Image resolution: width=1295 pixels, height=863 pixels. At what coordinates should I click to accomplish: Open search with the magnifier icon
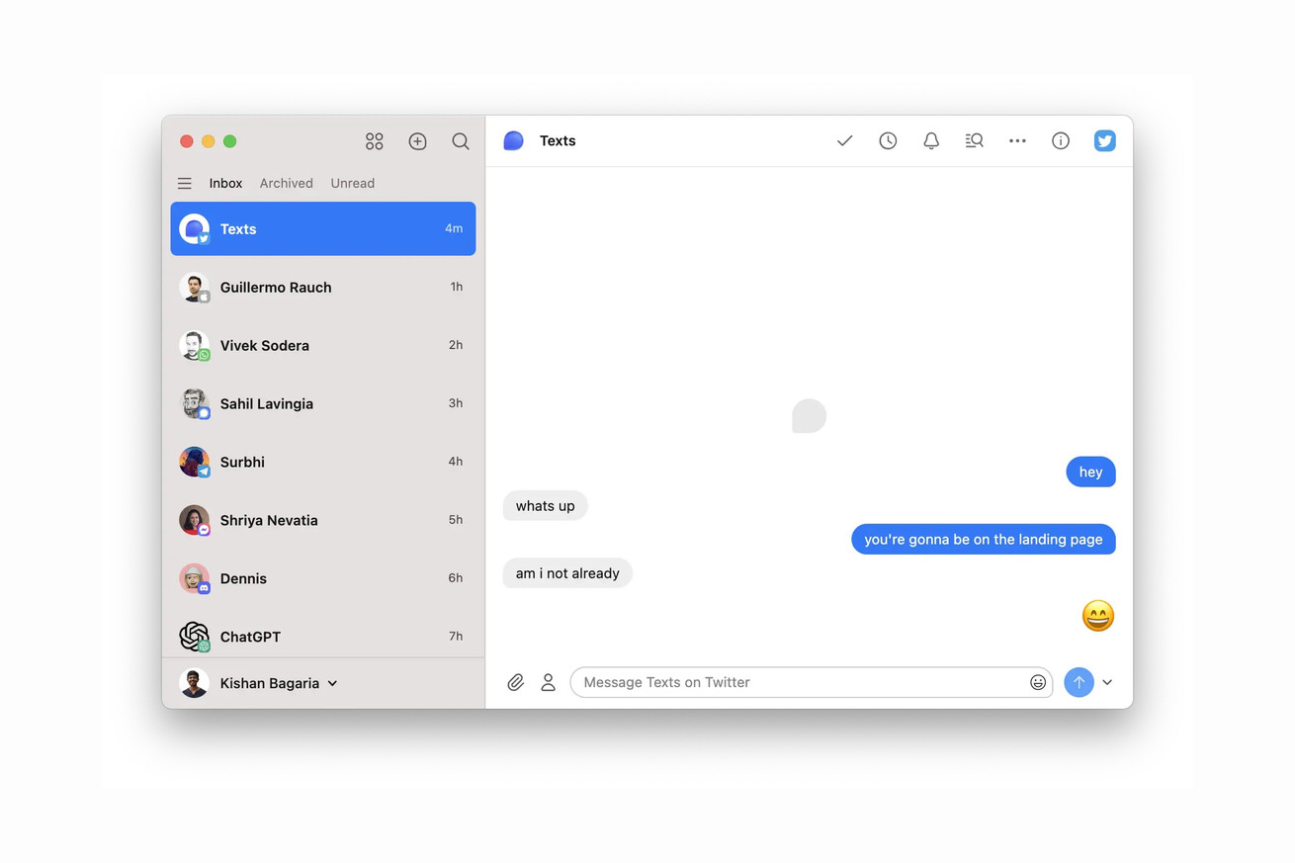(461, 141)
